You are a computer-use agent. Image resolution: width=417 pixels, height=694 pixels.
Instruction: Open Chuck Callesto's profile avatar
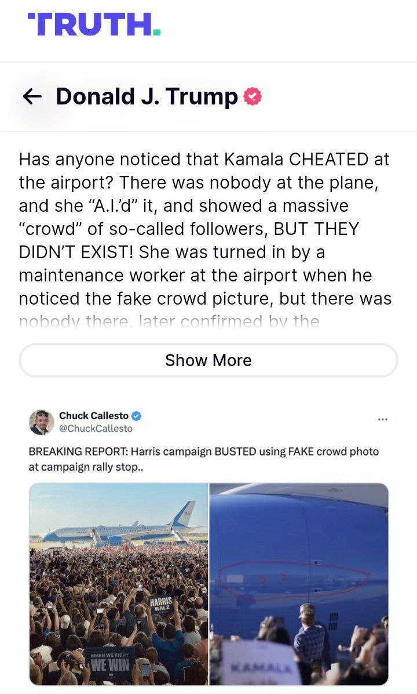[42, 422]
